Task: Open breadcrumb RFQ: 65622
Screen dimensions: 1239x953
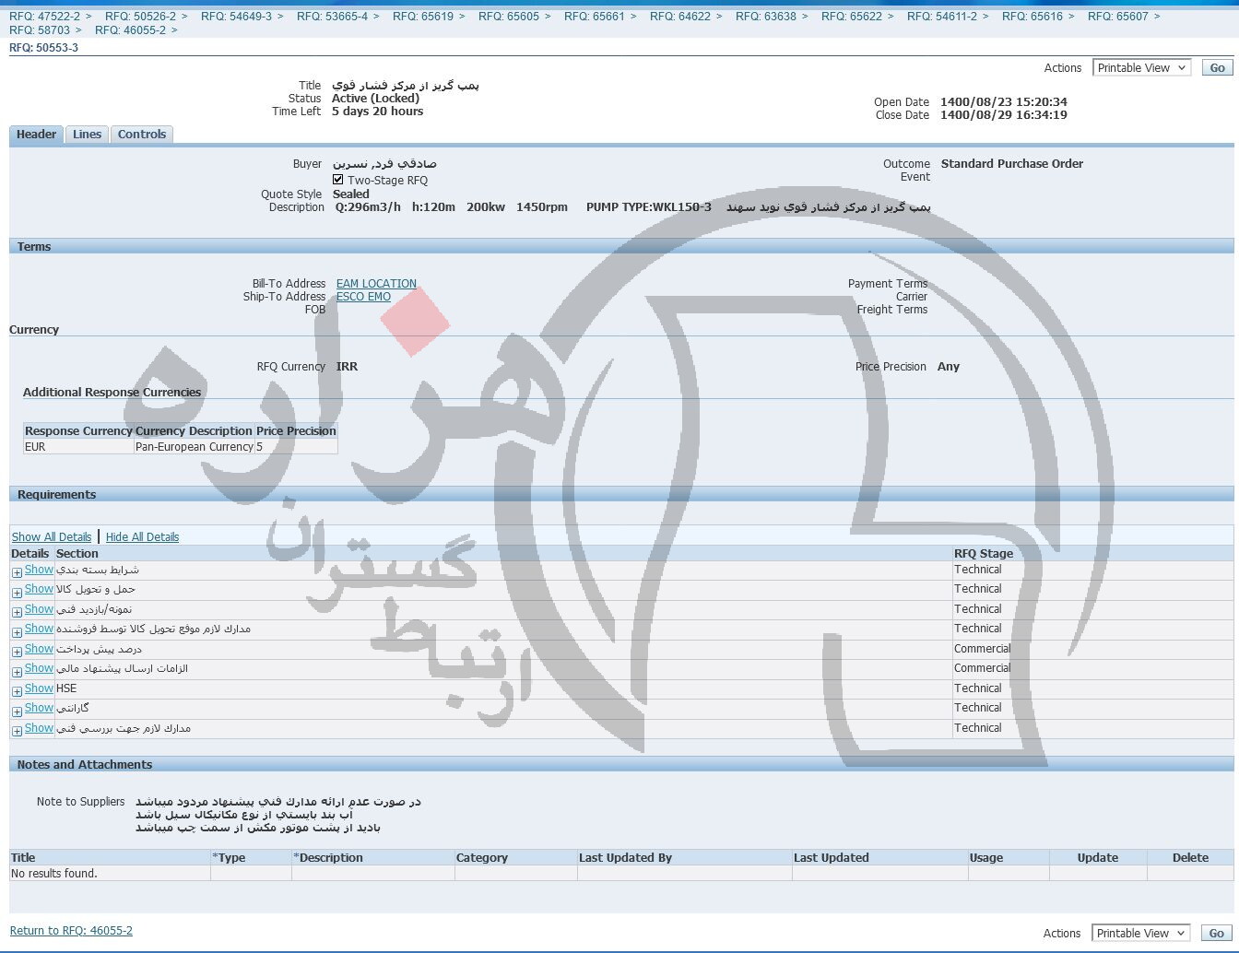Action: (x=852, y=17)
